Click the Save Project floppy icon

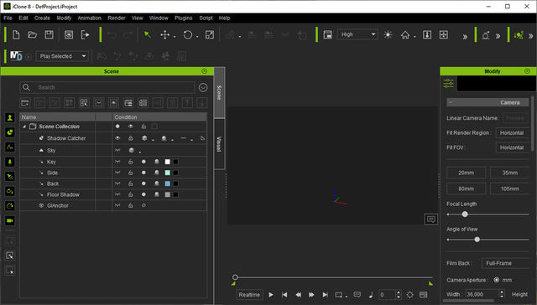49,34
